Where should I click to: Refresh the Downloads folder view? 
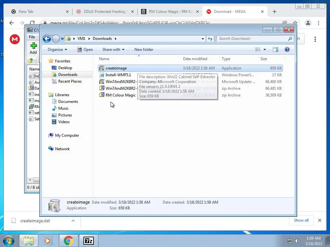(x=210, y=39)
